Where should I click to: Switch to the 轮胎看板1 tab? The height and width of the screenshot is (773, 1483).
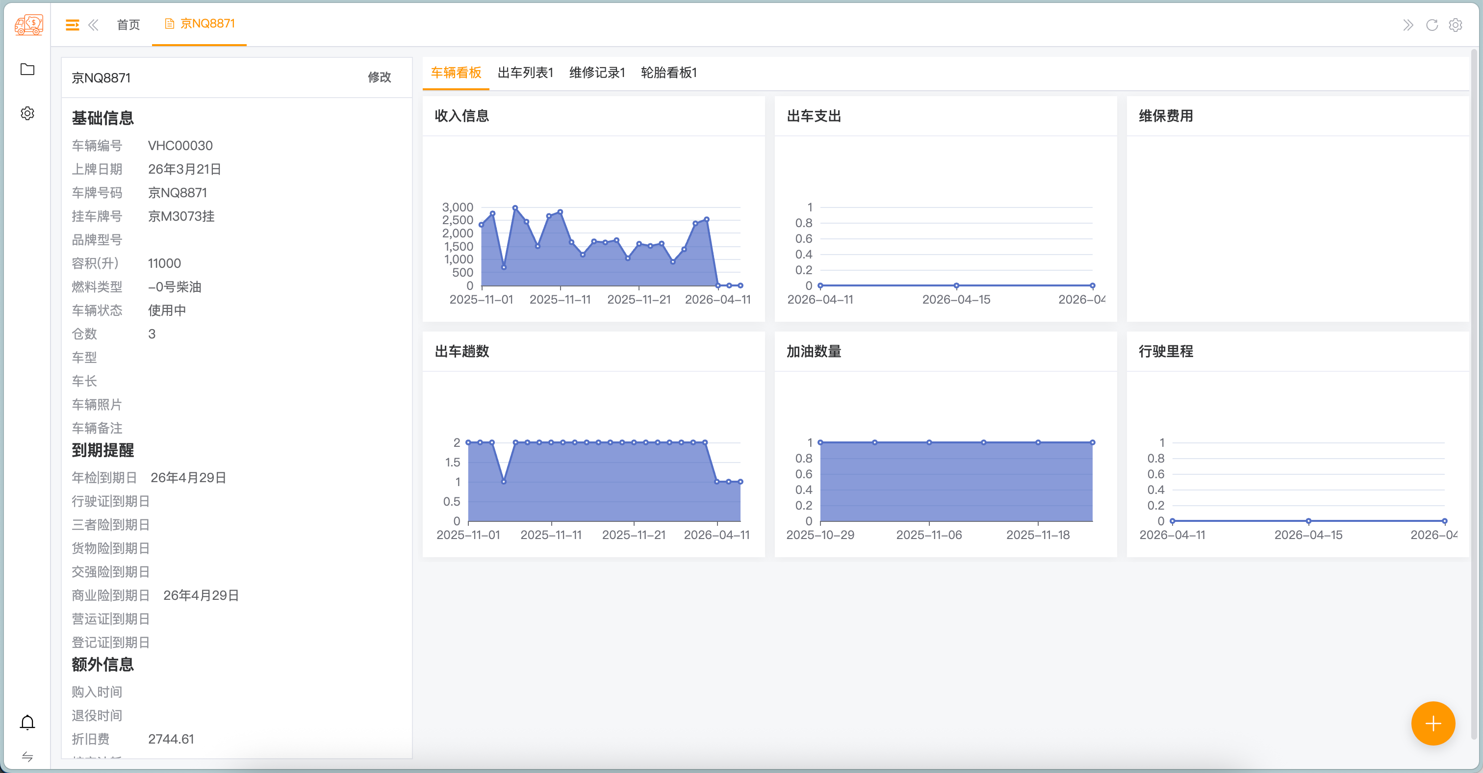pyautogui.click(x=668, y=73)
